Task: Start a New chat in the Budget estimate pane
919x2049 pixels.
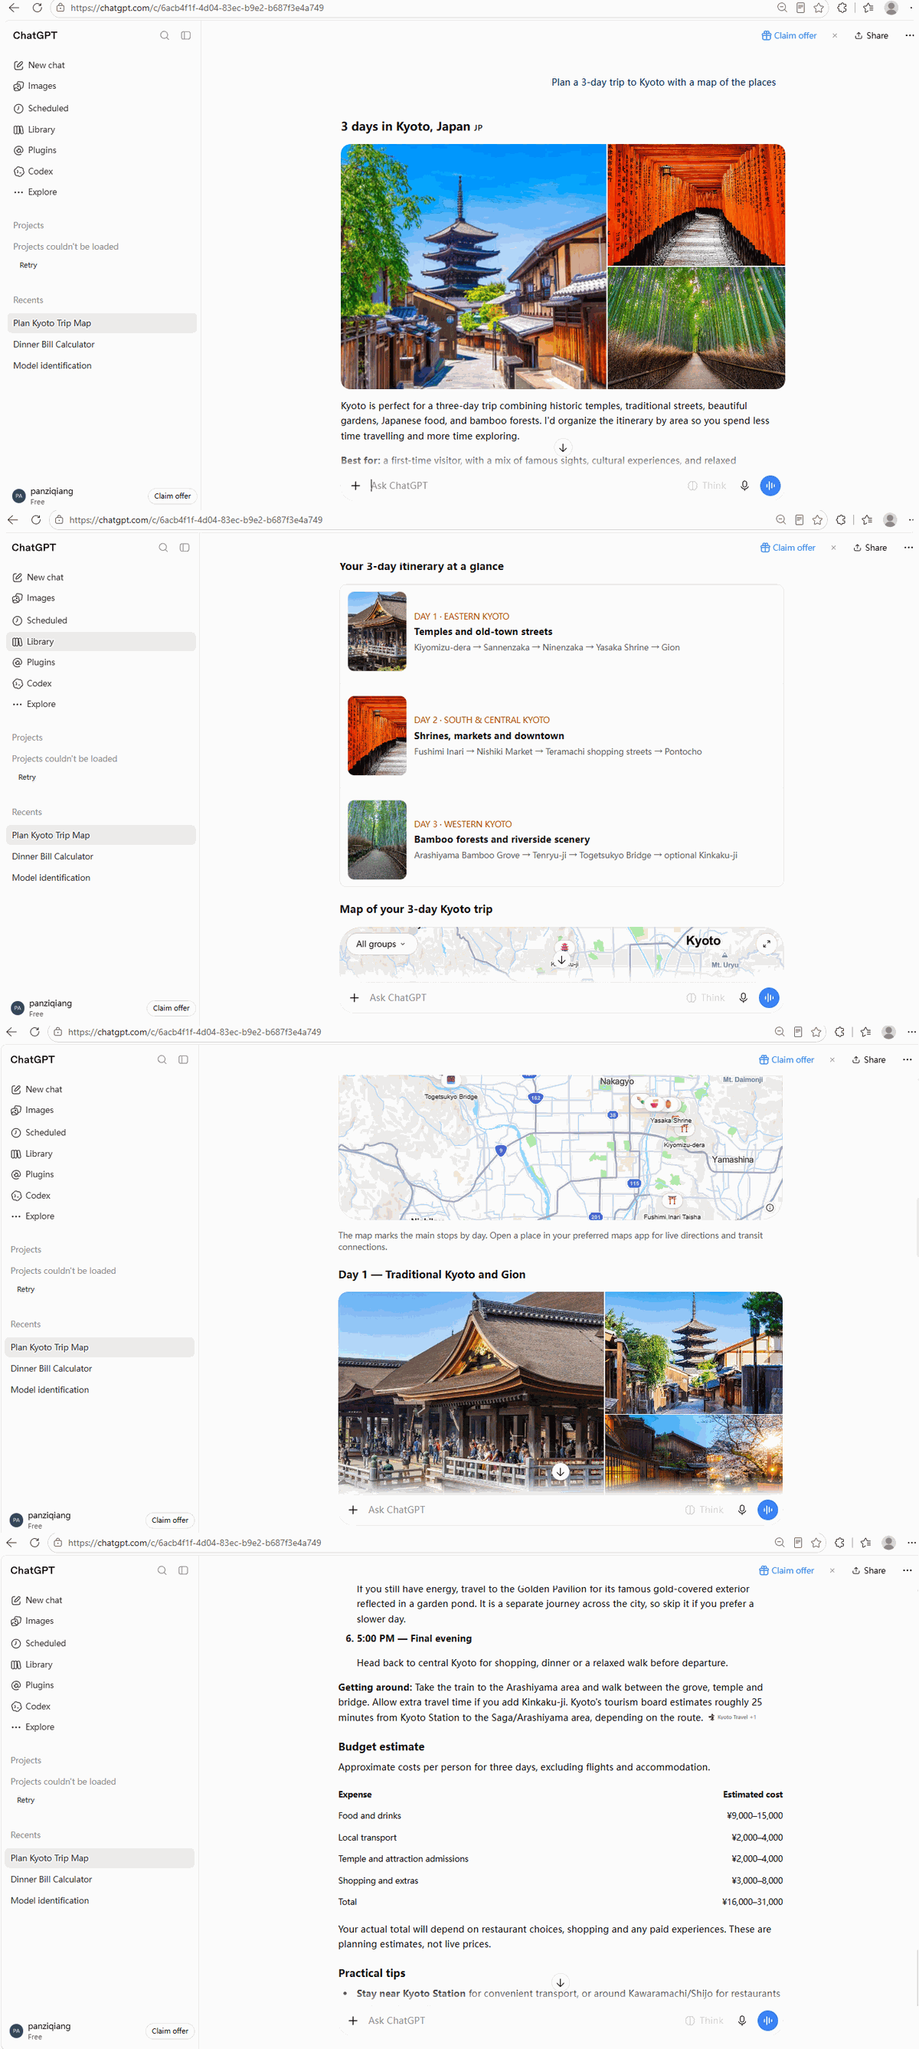Action: (x=43, y=1599)
